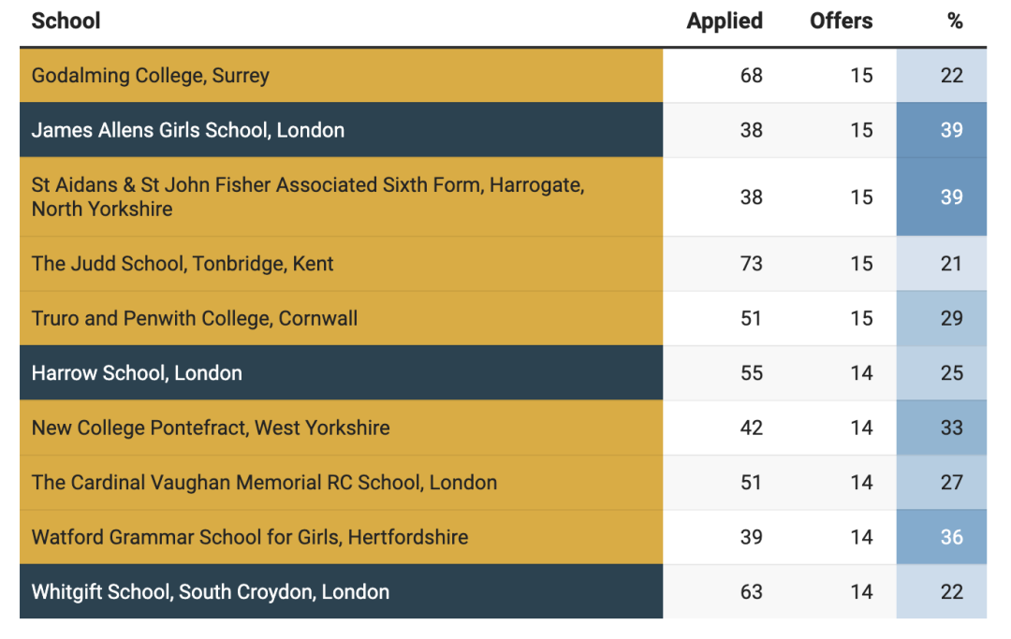Click the 55 applied value for Harrow

[751, 373]
